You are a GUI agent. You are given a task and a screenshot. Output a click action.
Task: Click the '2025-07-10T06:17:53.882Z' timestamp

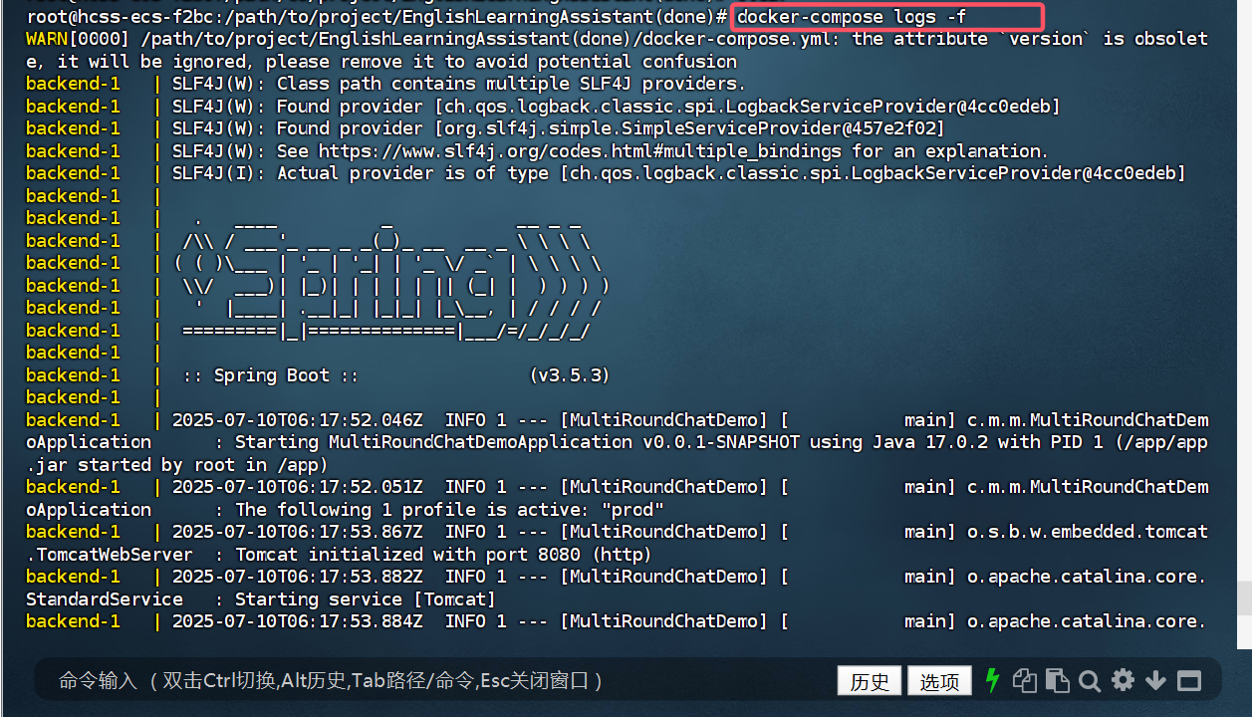(x=298, y=577)
